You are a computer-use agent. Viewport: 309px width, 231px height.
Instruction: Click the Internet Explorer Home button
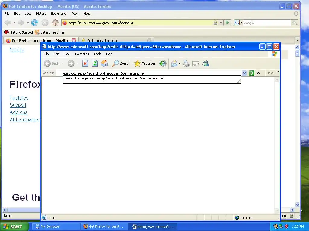coord(104,63)
